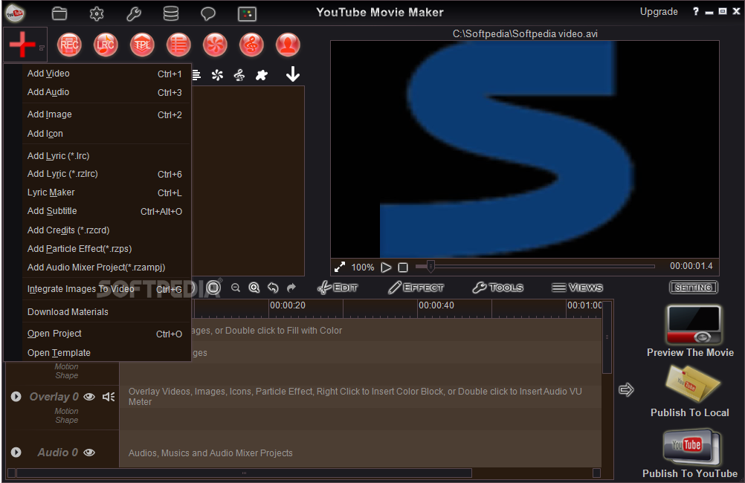Select the white particle pinwheel tab icon
The height and width of the screenshot is (483, 745).
point(217,75)
